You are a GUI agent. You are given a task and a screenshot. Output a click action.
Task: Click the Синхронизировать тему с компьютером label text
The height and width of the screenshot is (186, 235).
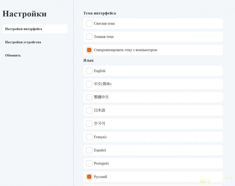tap(125, 50)
